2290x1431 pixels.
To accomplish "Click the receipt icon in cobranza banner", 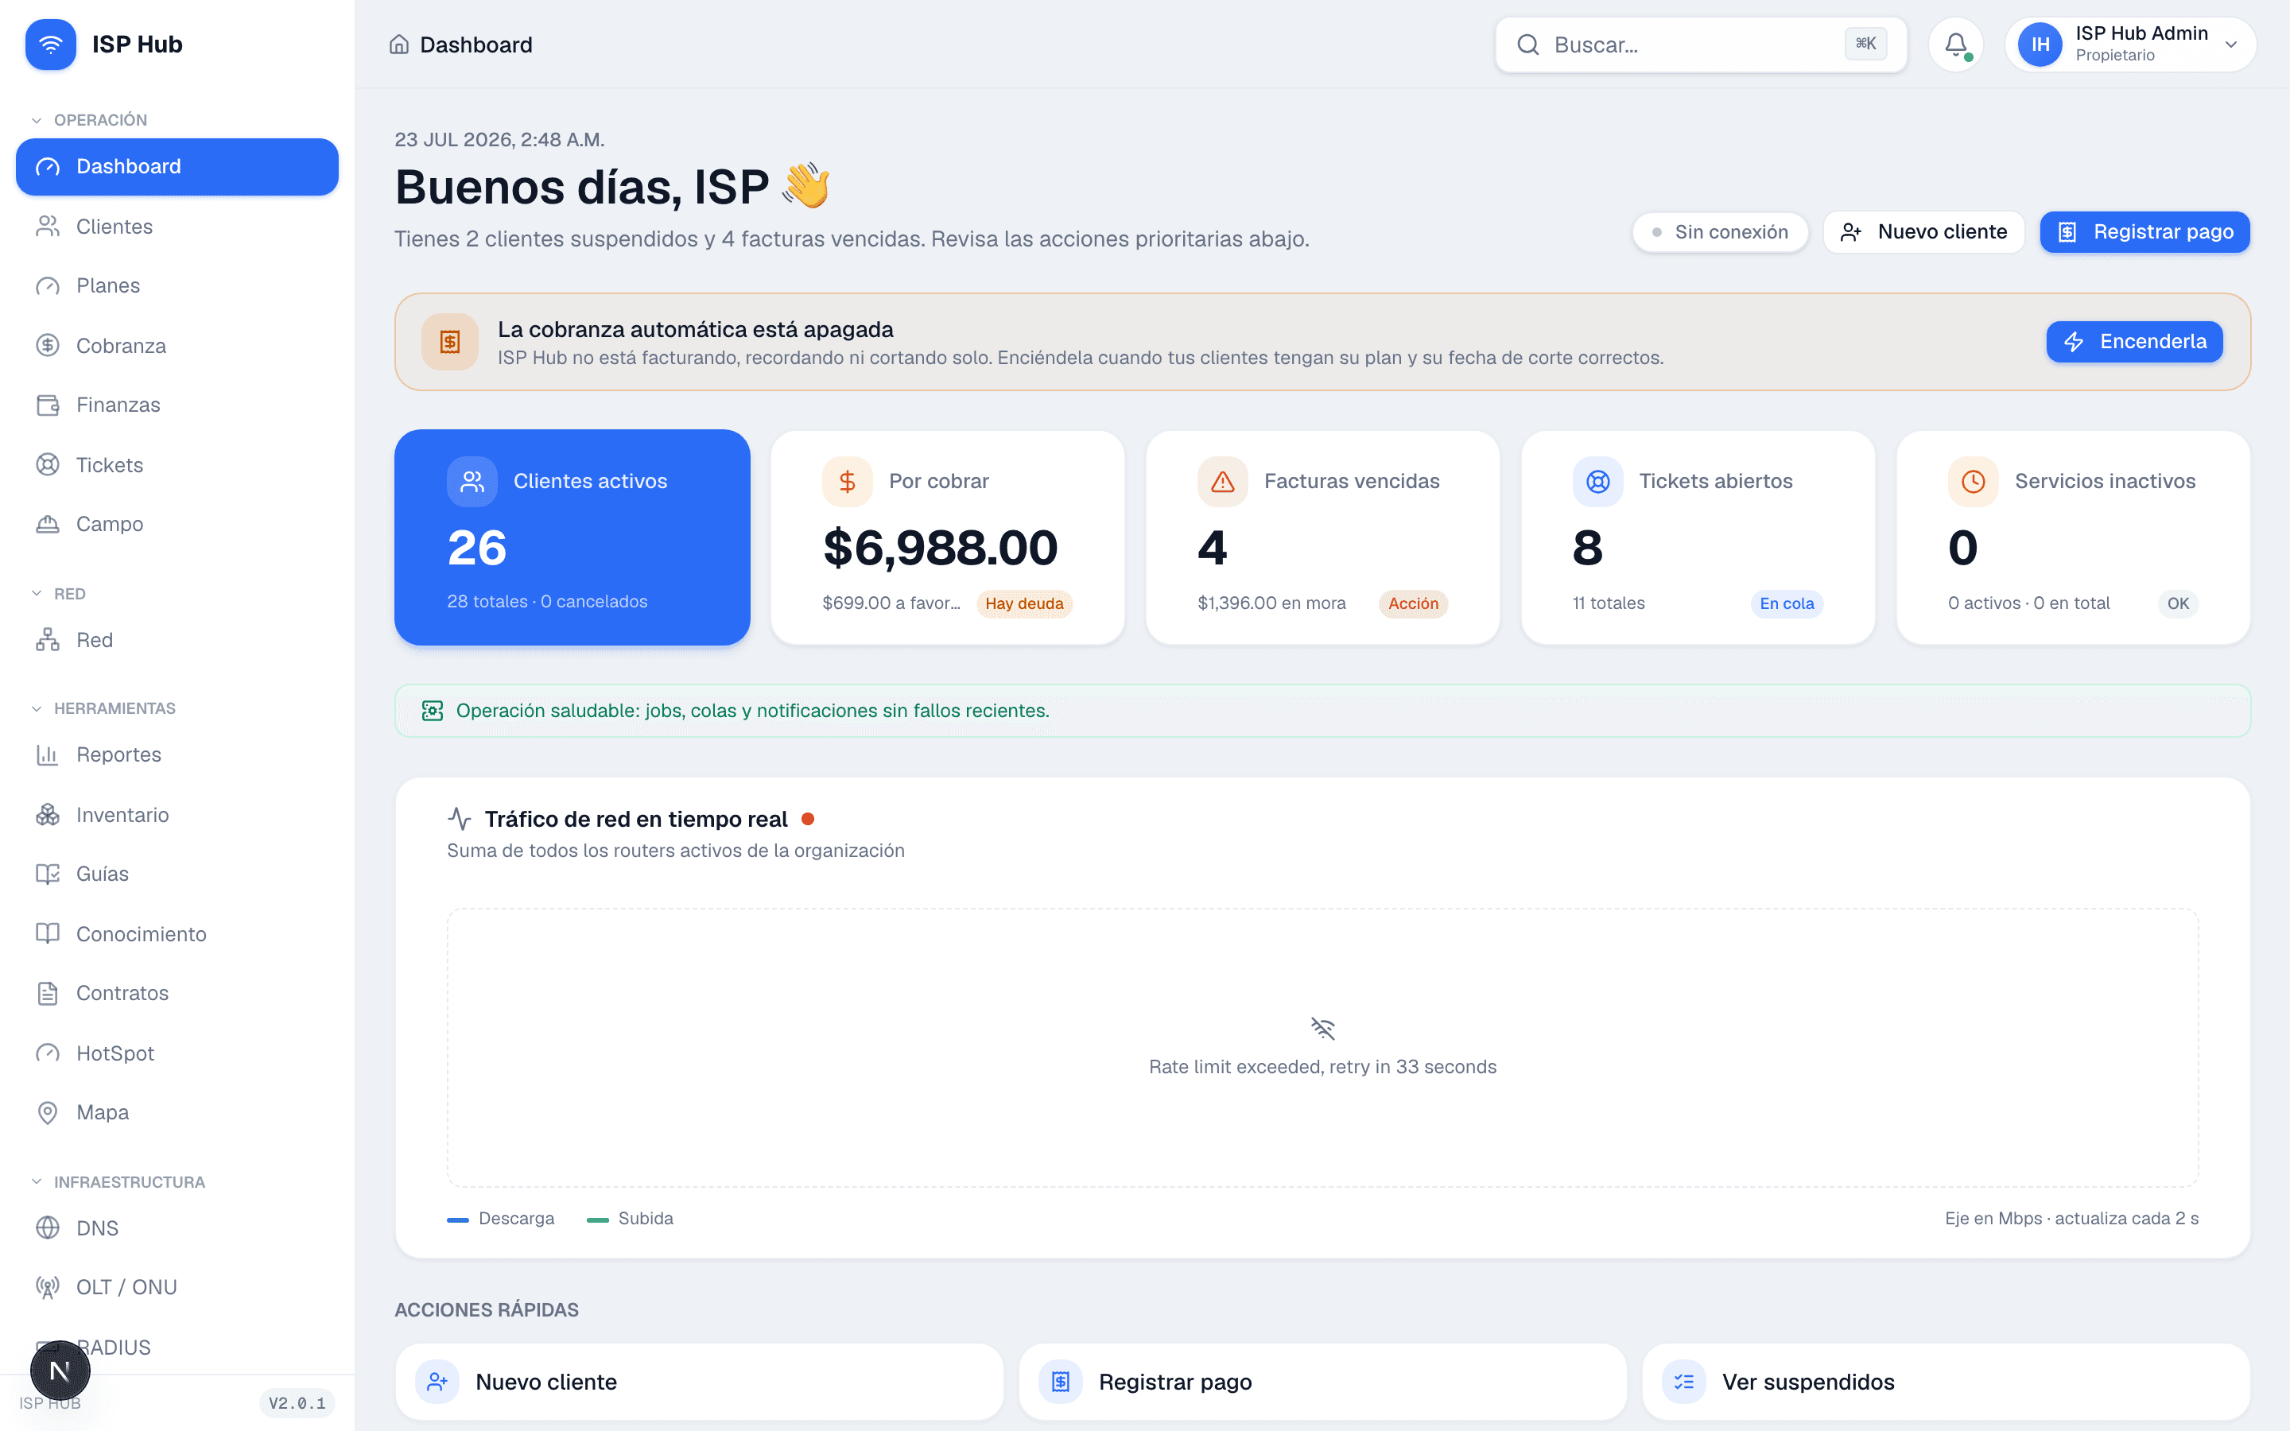I will pyautogui.click(x=450, y=342).
